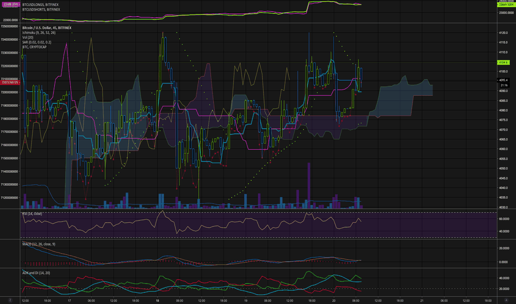Click the Vol (20) indicator label

(28, 38)
